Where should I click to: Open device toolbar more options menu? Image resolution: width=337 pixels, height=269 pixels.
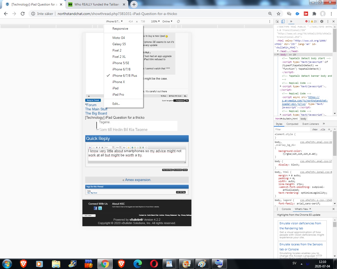[x=270, y=22]
